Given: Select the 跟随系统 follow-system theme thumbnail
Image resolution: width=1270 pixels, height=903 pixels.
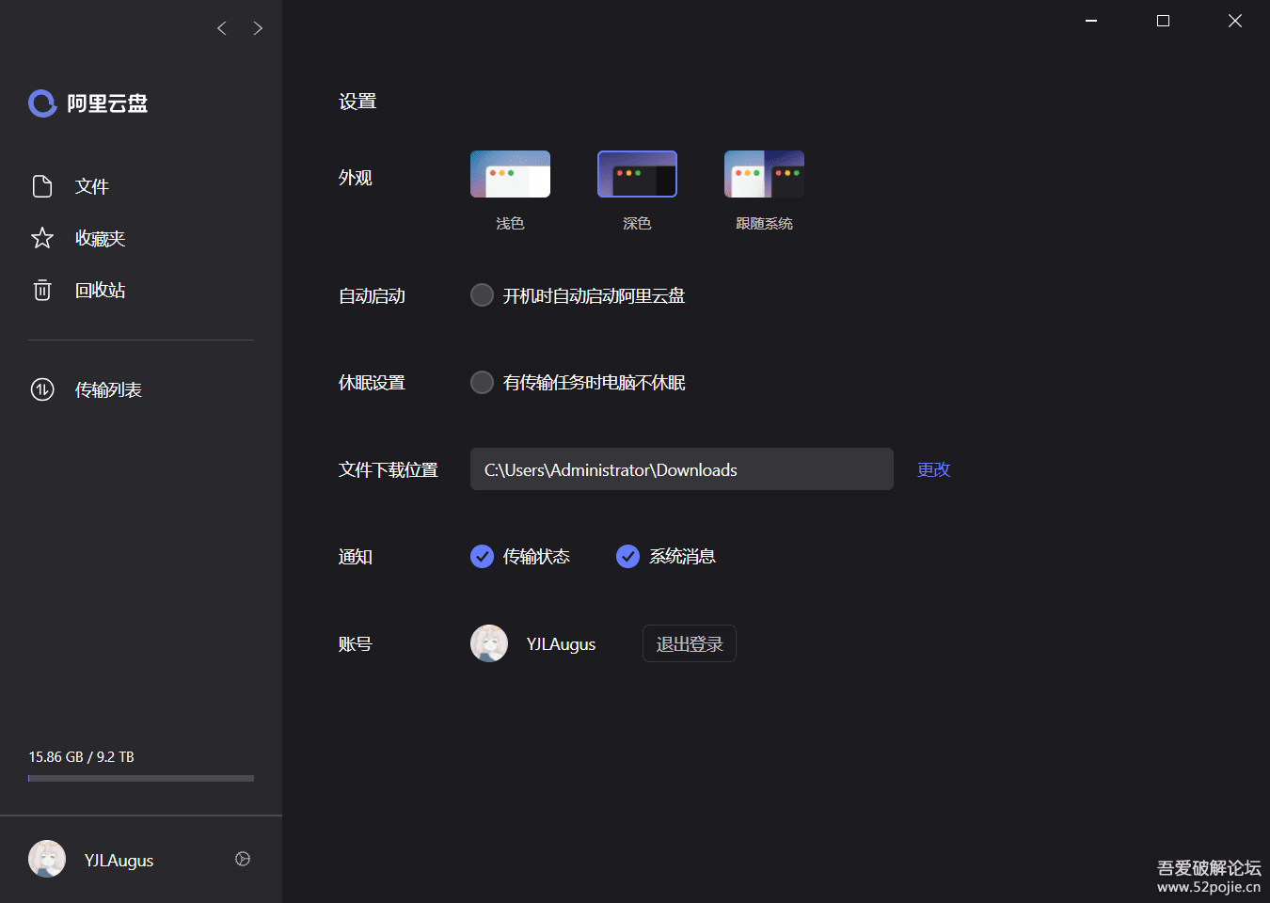Looking at the screenshot, I should click(764, 174).
